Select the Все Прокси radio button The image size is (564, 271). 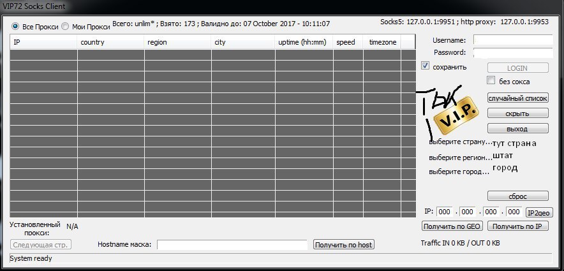(x=16, y=27)
